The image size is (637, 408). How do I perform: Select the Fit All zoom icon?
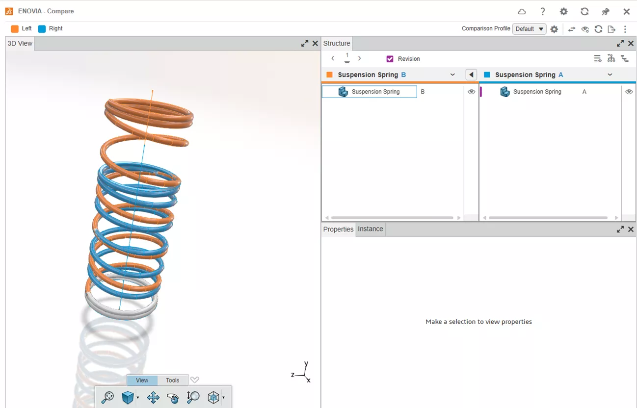click(x=108, y=397)
